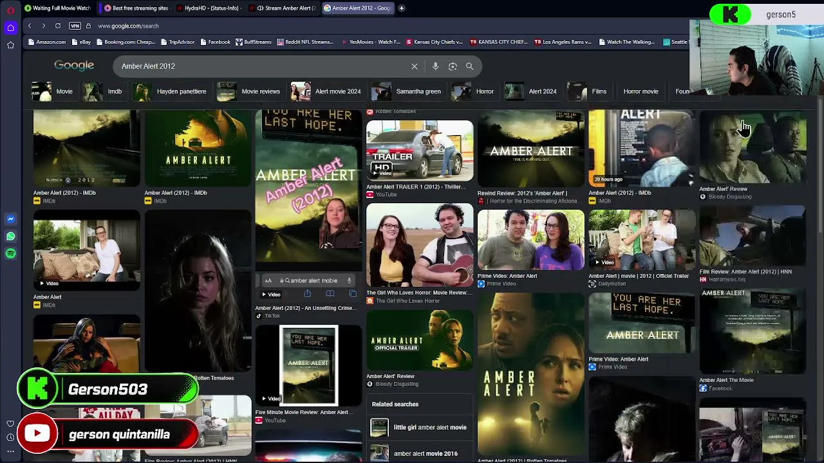The height and width of the screenshot is (463, 824).
Task: Open Messenger in the Opera sidebar
Action: click(x=10, y=219)
